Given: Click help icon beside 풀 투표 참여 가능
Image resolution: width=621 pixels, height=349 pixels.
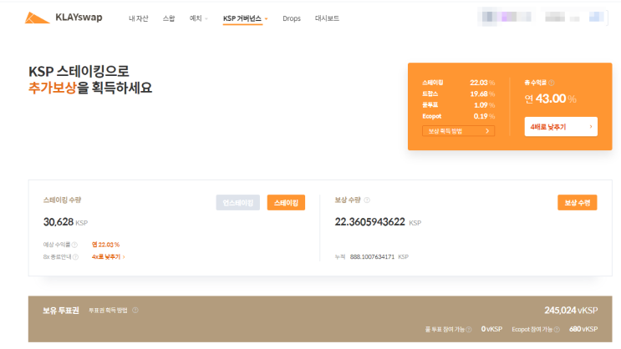Looking at the screenshot, I should point(469,330).
